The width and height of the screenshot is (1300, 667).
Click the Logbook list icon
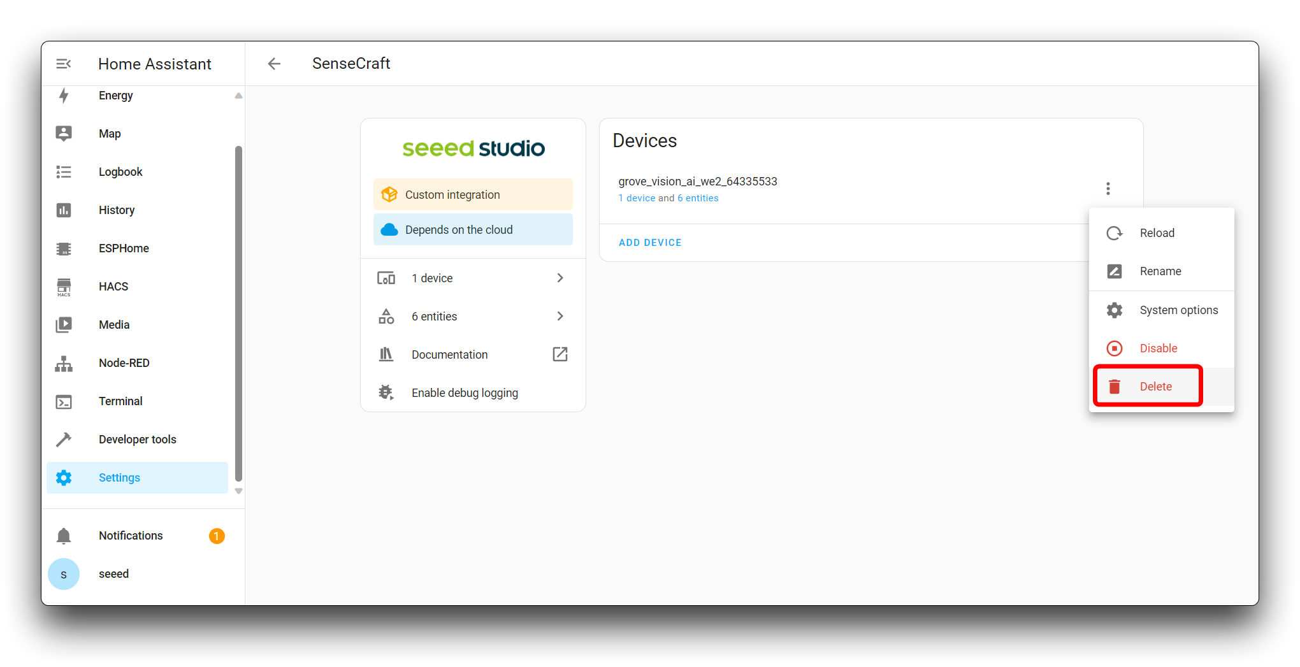64,172
